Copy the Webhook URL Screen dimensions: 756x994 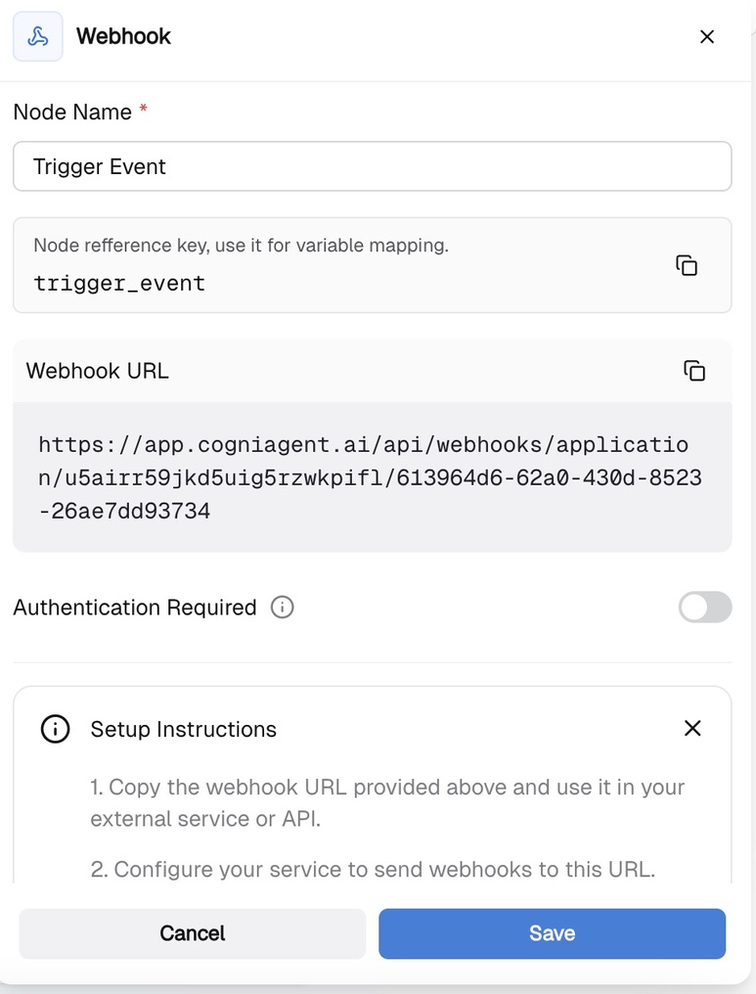click(x=694, y=371)
